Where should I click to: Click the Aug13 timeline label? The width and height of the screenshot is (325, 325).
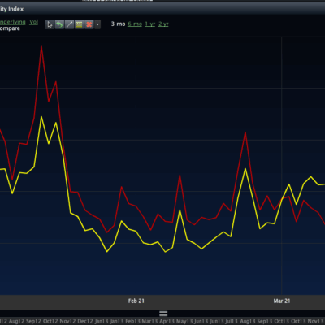248,322
